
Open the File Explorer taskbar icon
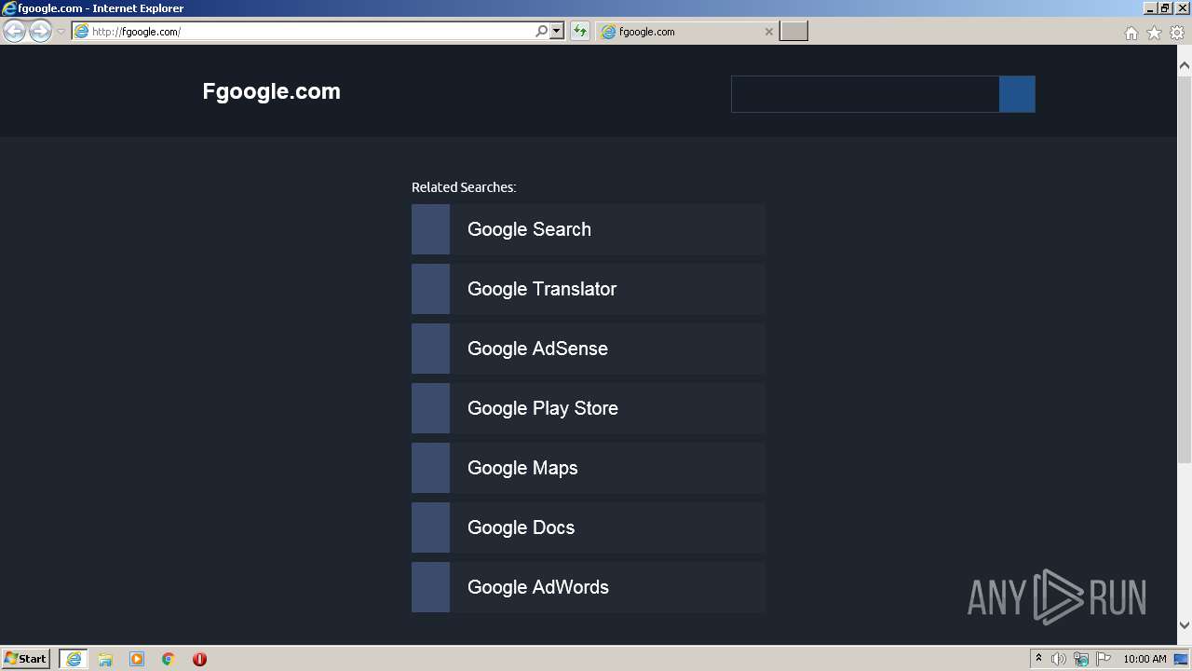105,659
